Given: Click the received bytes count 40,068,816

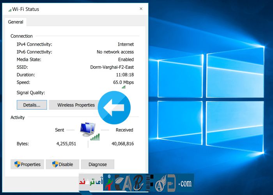Looking at the screenshot, I should click(122, 144).
